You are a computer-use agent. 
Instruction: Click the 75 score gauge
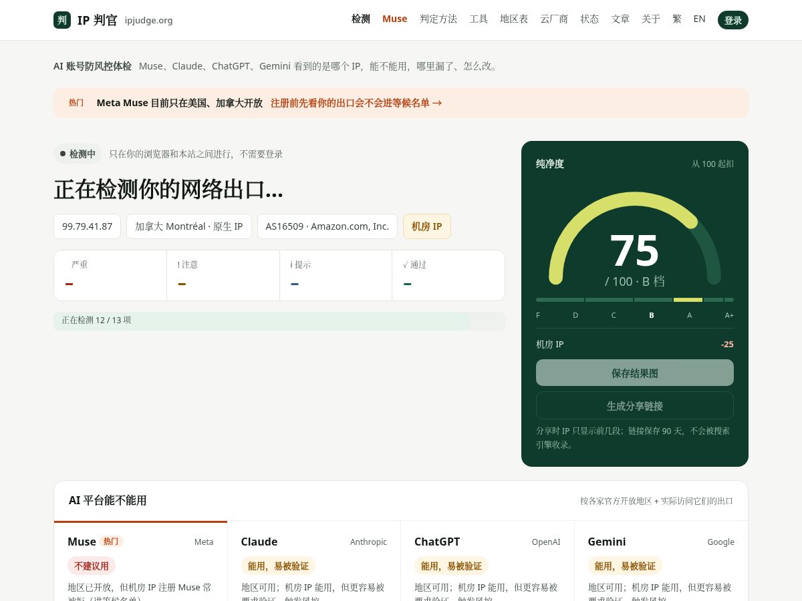pyautogui.click(x=635, y=240)
